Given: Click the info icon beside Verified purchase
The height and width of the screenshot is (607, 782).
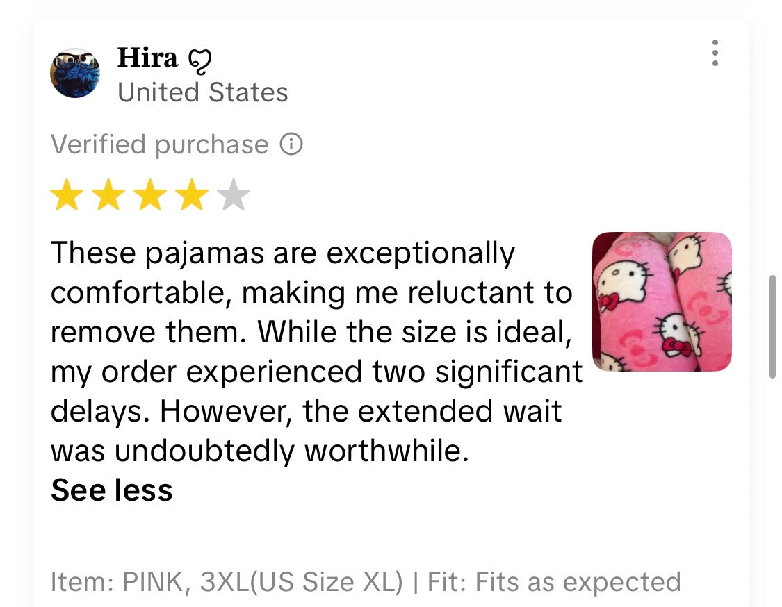Looking at the screenshot, I should tap(291, 144).
